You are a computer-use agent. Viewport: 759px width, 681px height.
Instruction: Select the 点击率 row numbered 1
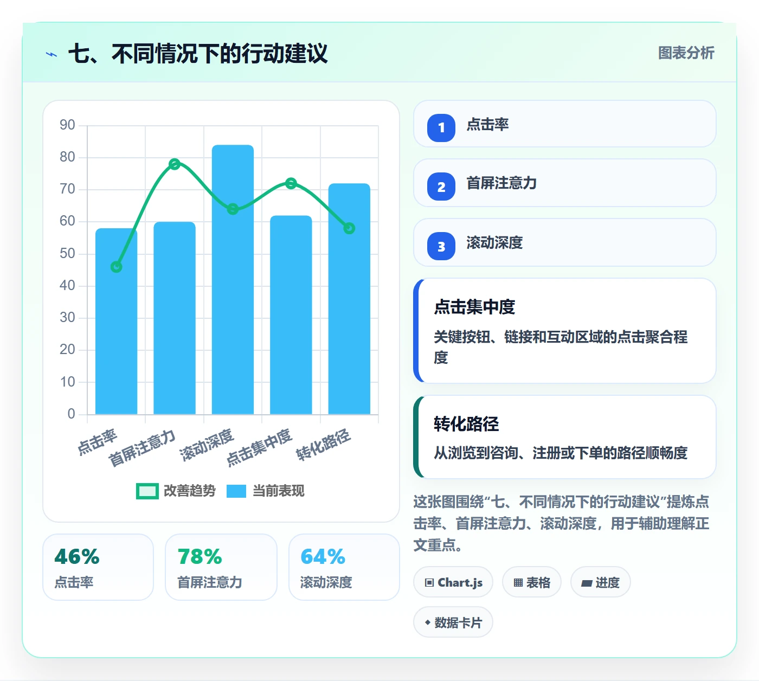565,124
